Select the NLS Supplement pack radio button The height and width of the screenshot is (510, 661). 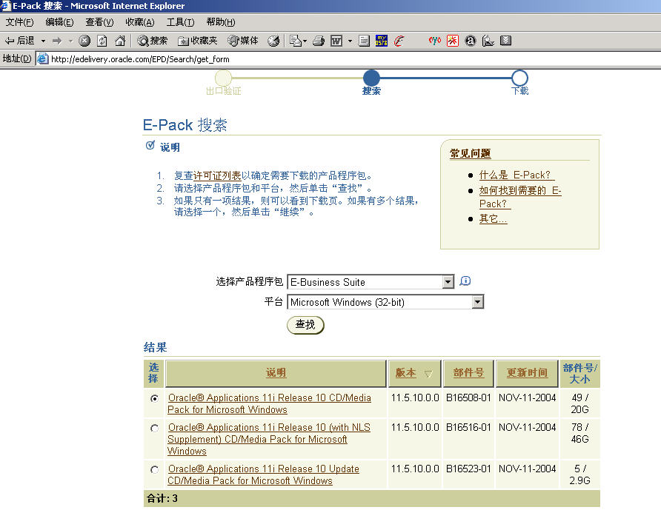pos(154,428)
